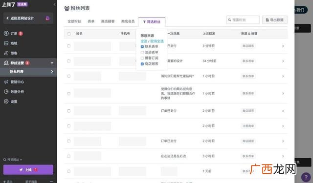This screenshot has height=183, width=313.
Task: Expand the 粉丝运营 sidebar group
Action: [x=52, y=63]
